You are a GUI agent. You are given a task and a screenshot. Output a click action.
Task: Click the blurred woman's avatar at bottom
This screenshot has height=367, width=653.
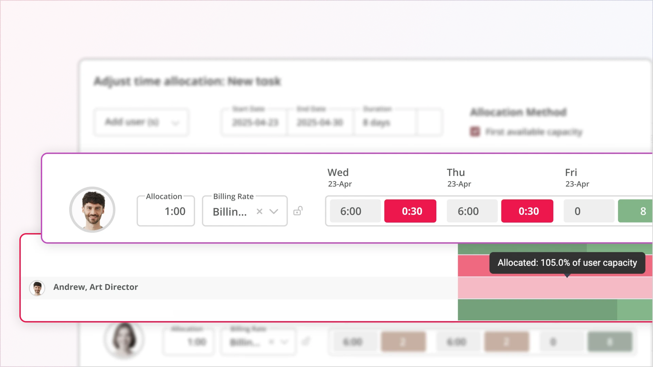pos(124,339)
